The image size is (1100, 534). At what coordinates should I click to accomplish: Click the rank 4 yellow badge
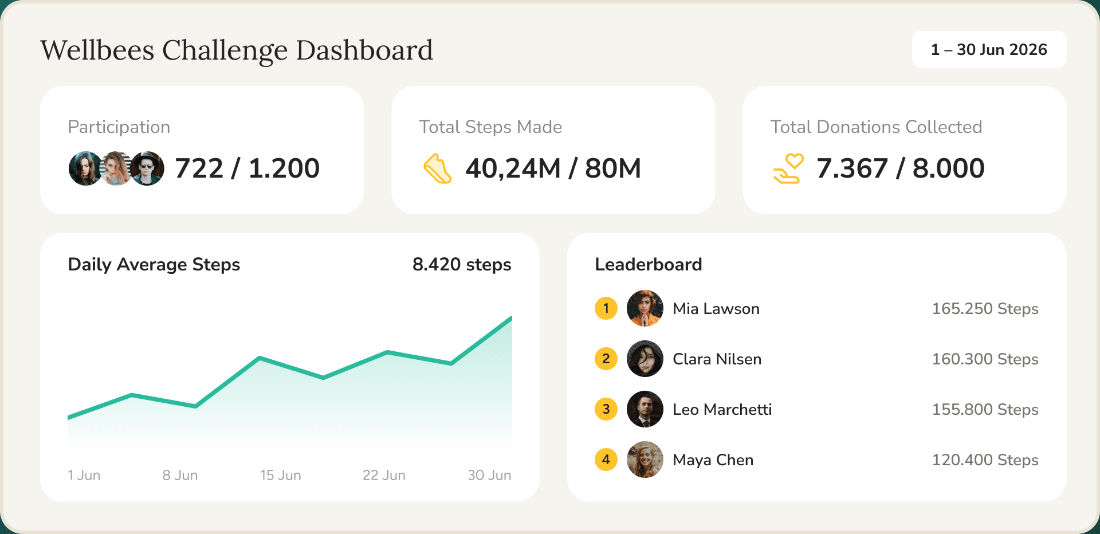(x=606, y=460)
